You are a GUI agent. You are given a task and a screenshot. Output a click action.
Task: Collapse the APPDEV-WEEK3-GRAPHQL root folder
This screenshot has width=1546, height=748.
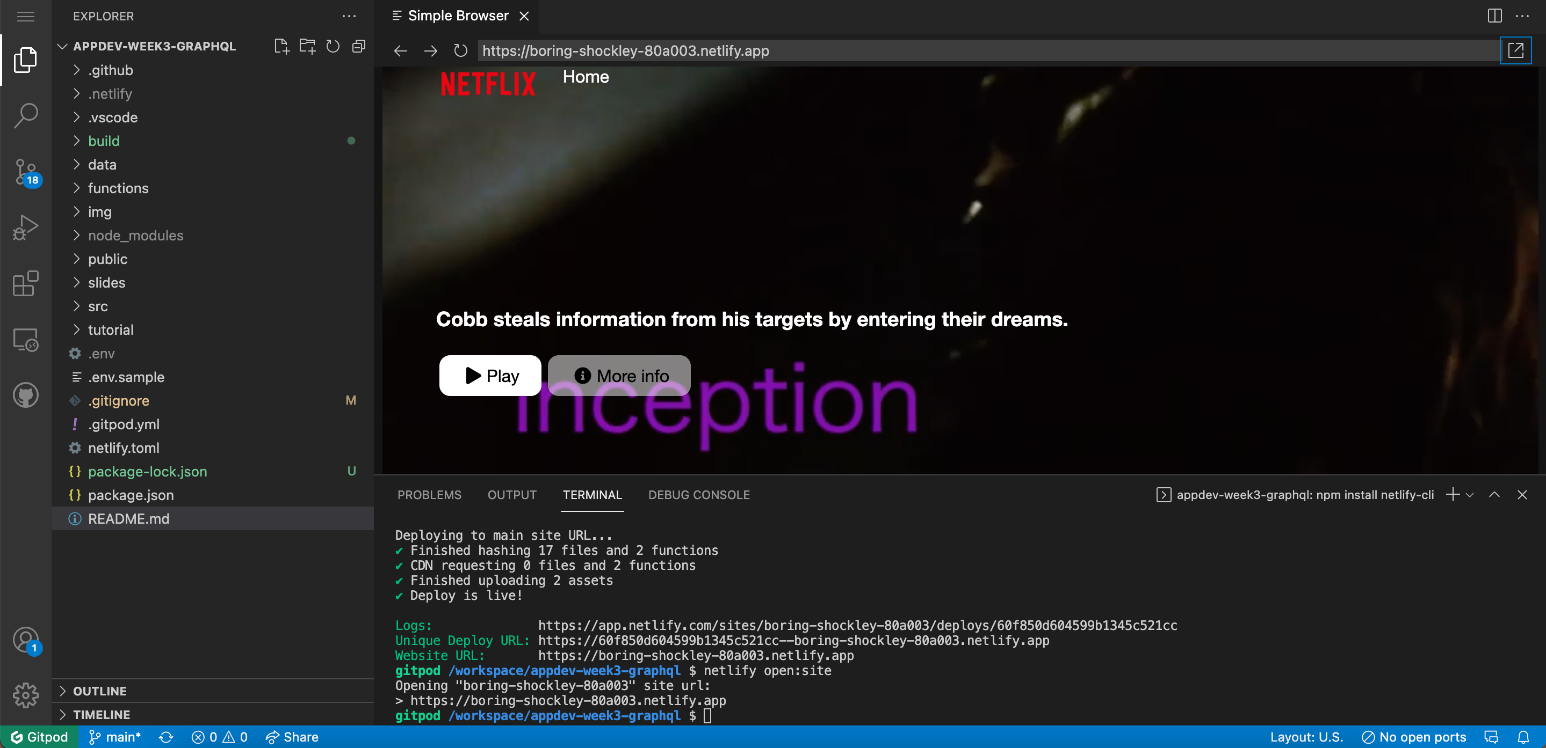click(x=63, y=46)
